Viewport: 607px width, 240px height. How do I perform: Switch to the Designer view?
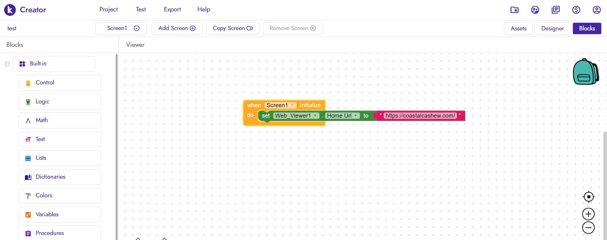coord(552,28)
